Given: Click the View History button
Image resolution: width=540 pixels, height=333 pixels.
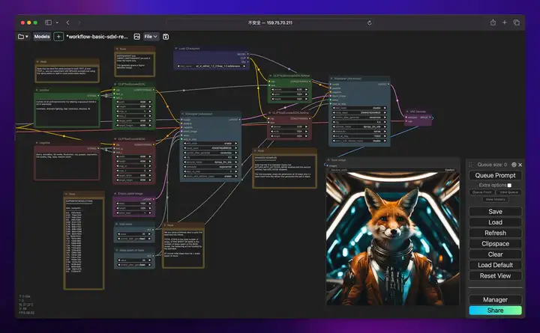Looking at the screenshot, I should pos(495,199).
